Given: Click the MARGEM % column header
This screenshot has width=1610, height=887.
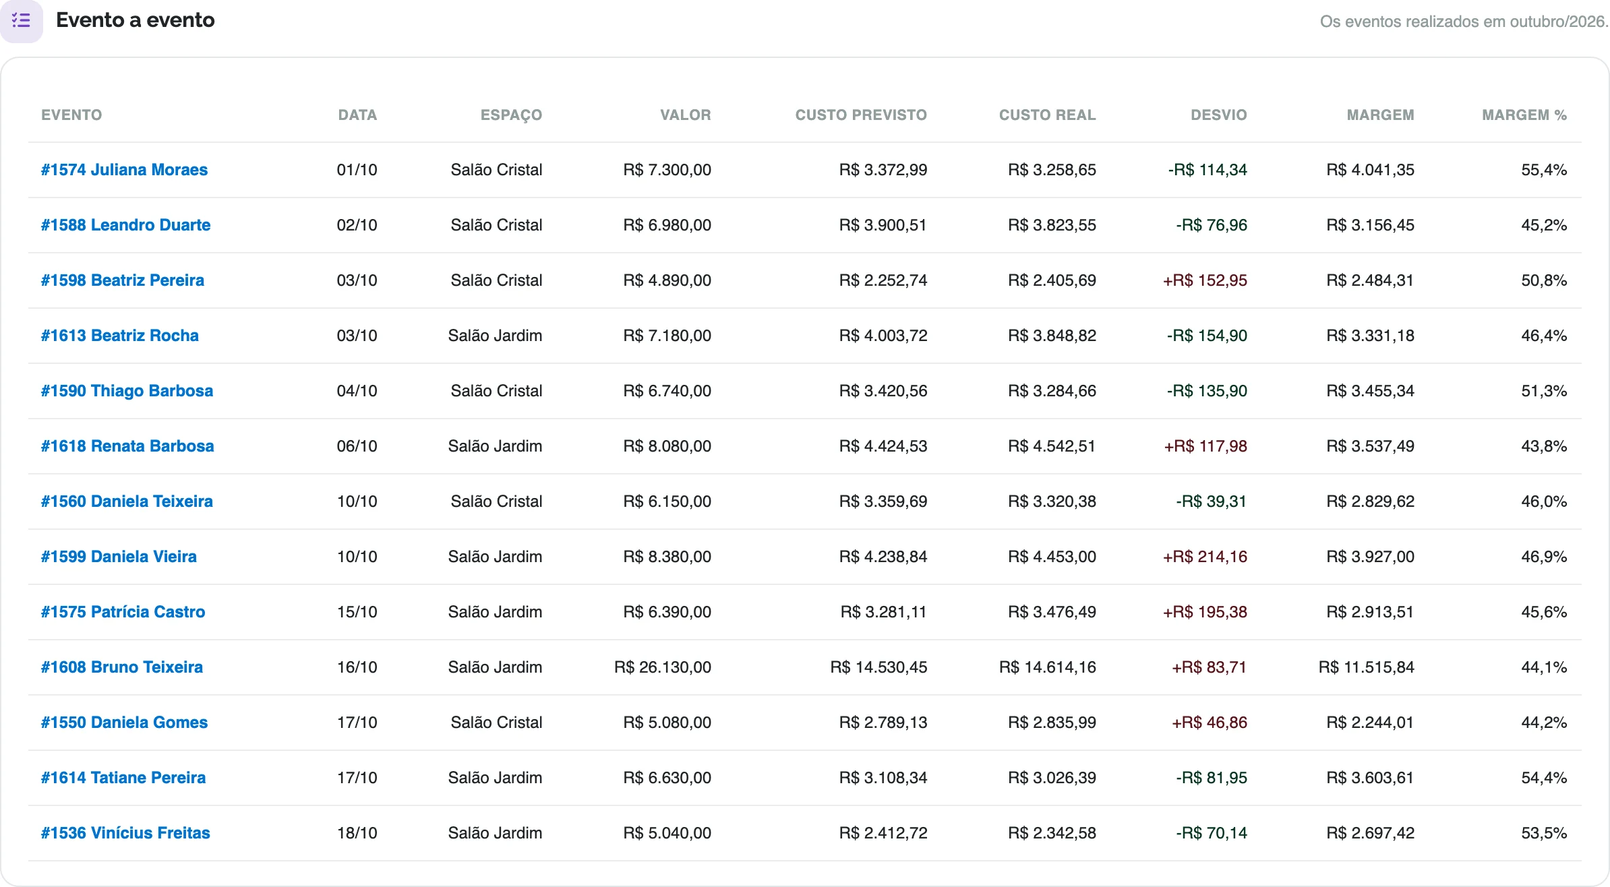Looking at the screenshot, I should [x=1524, y=115].
